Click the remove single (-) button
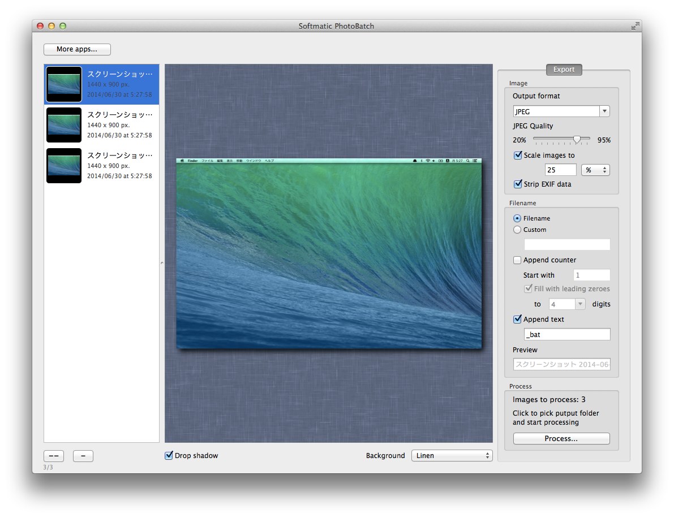 click(x=83, y=456)
